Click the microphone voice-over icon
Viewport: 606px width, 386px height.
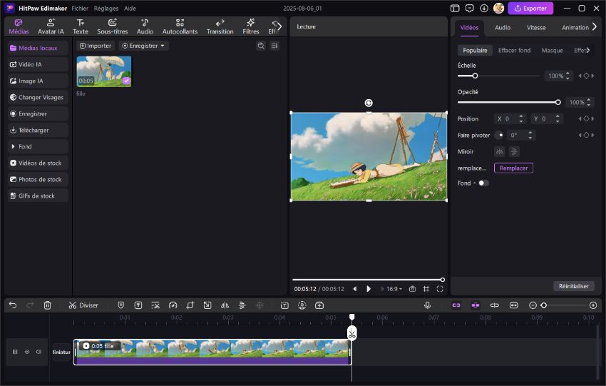428,305
